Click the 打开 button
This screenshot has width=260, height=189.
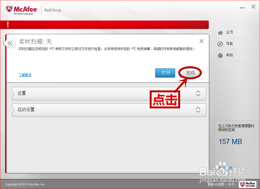(x=165, y=73)
